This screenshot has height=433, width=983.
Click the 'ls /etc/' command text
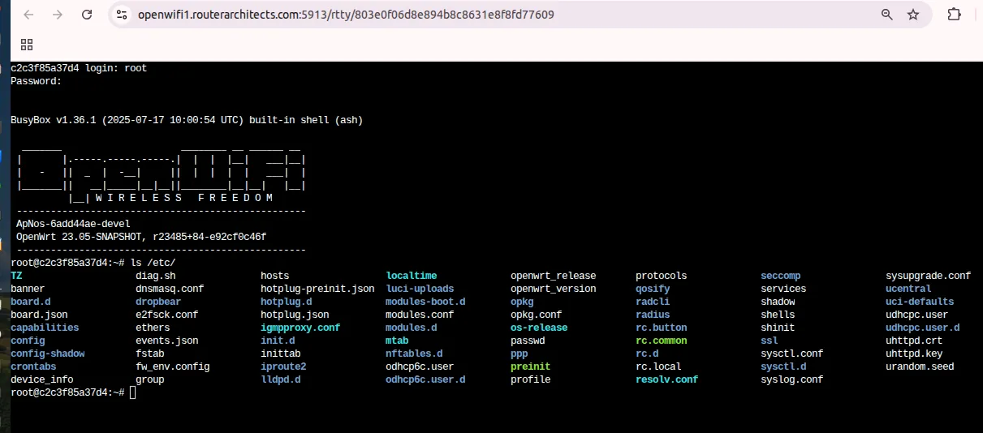tap(153, 263)
